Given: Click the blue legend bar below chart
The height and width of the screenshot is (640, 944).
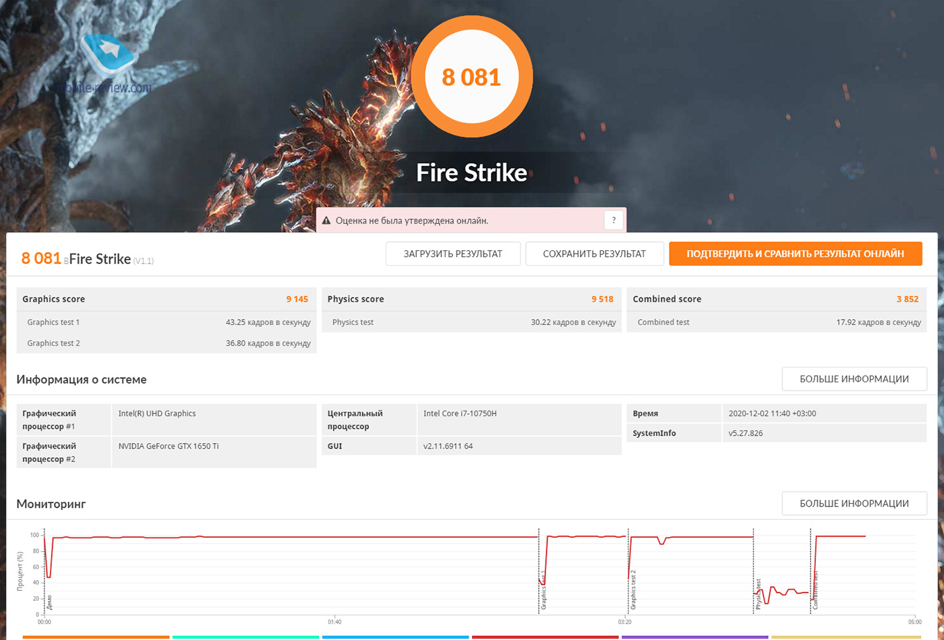Looking at the screenshot, I should point(395,637).
